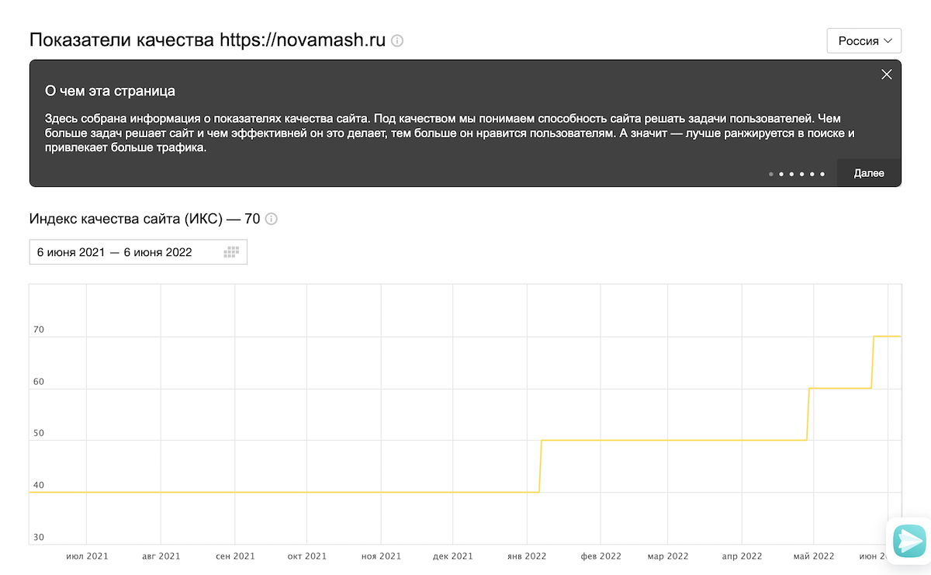Image resolution: width=931 pixels, height=575 pixels.
Task: Click the 50 value on y-axis
Action: [x=38, y=434]
